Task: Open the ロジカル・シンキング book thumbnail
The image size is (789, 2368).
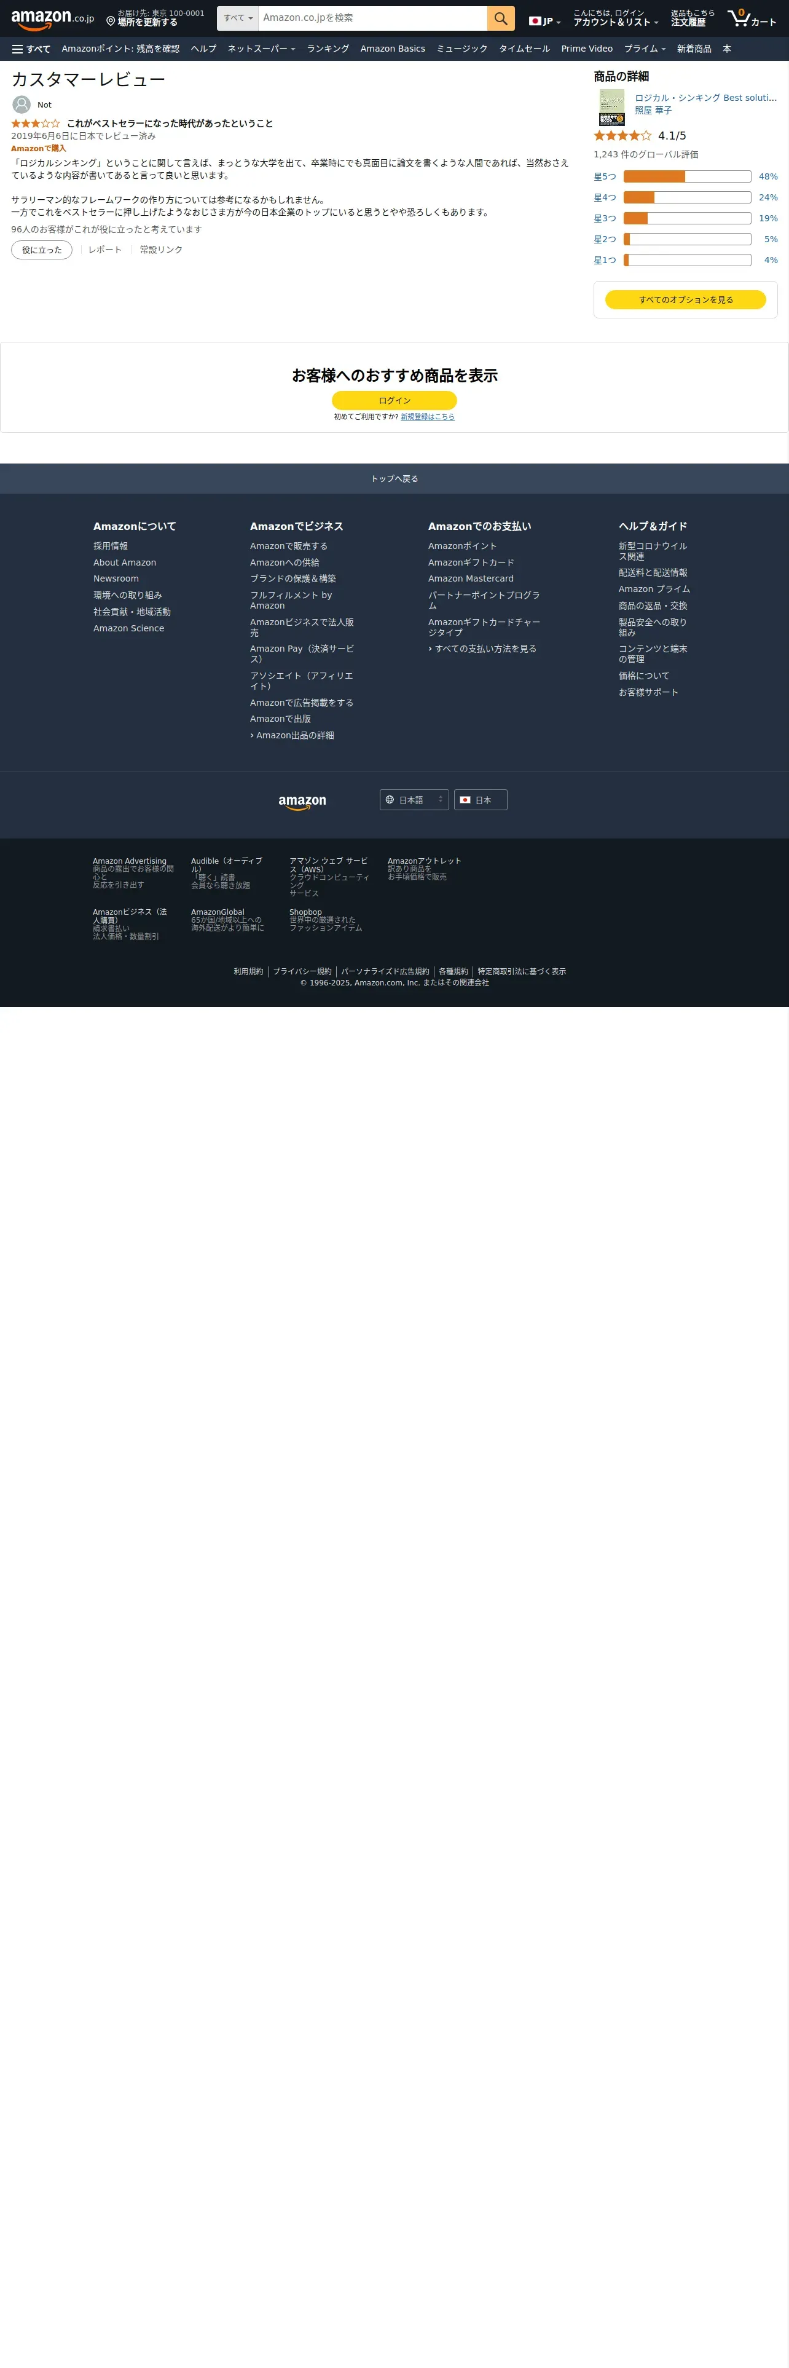Action: coord(612,108)
